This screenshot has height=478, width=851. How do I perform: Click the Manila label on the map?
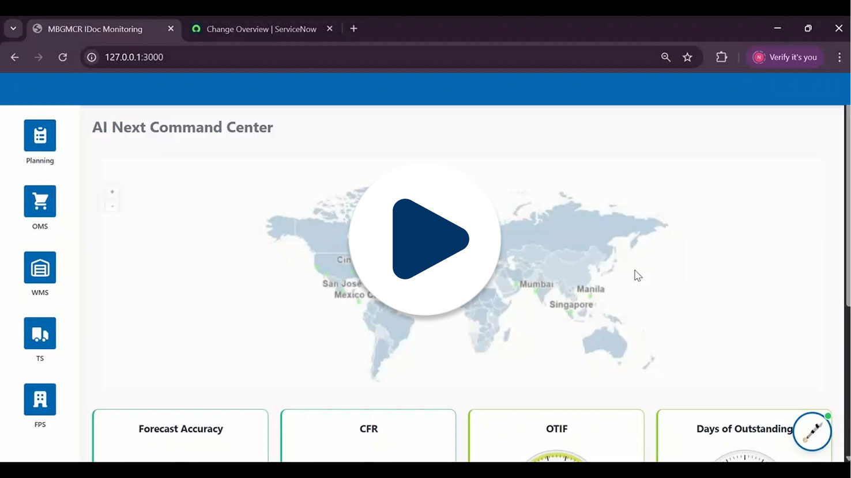(590, 289)
